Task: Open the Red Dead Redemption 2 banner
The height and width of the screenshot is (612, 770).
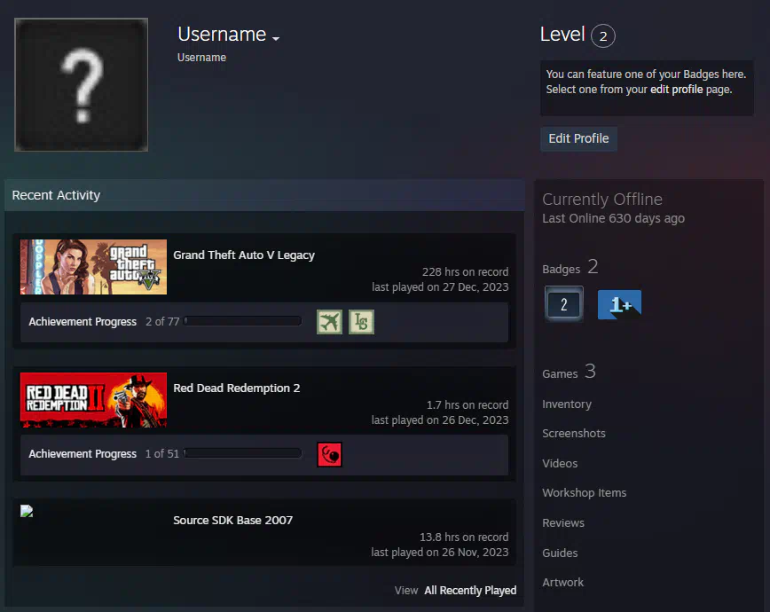Action: [x=93, y=400]
